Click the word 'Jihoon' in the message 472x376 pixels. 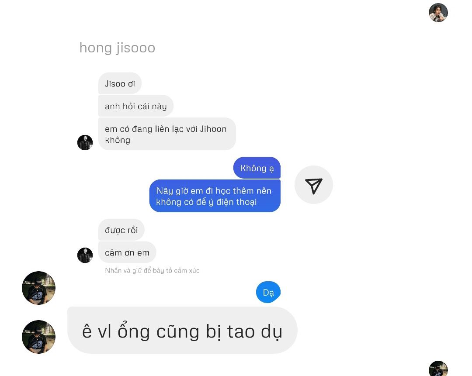(213, 129)
